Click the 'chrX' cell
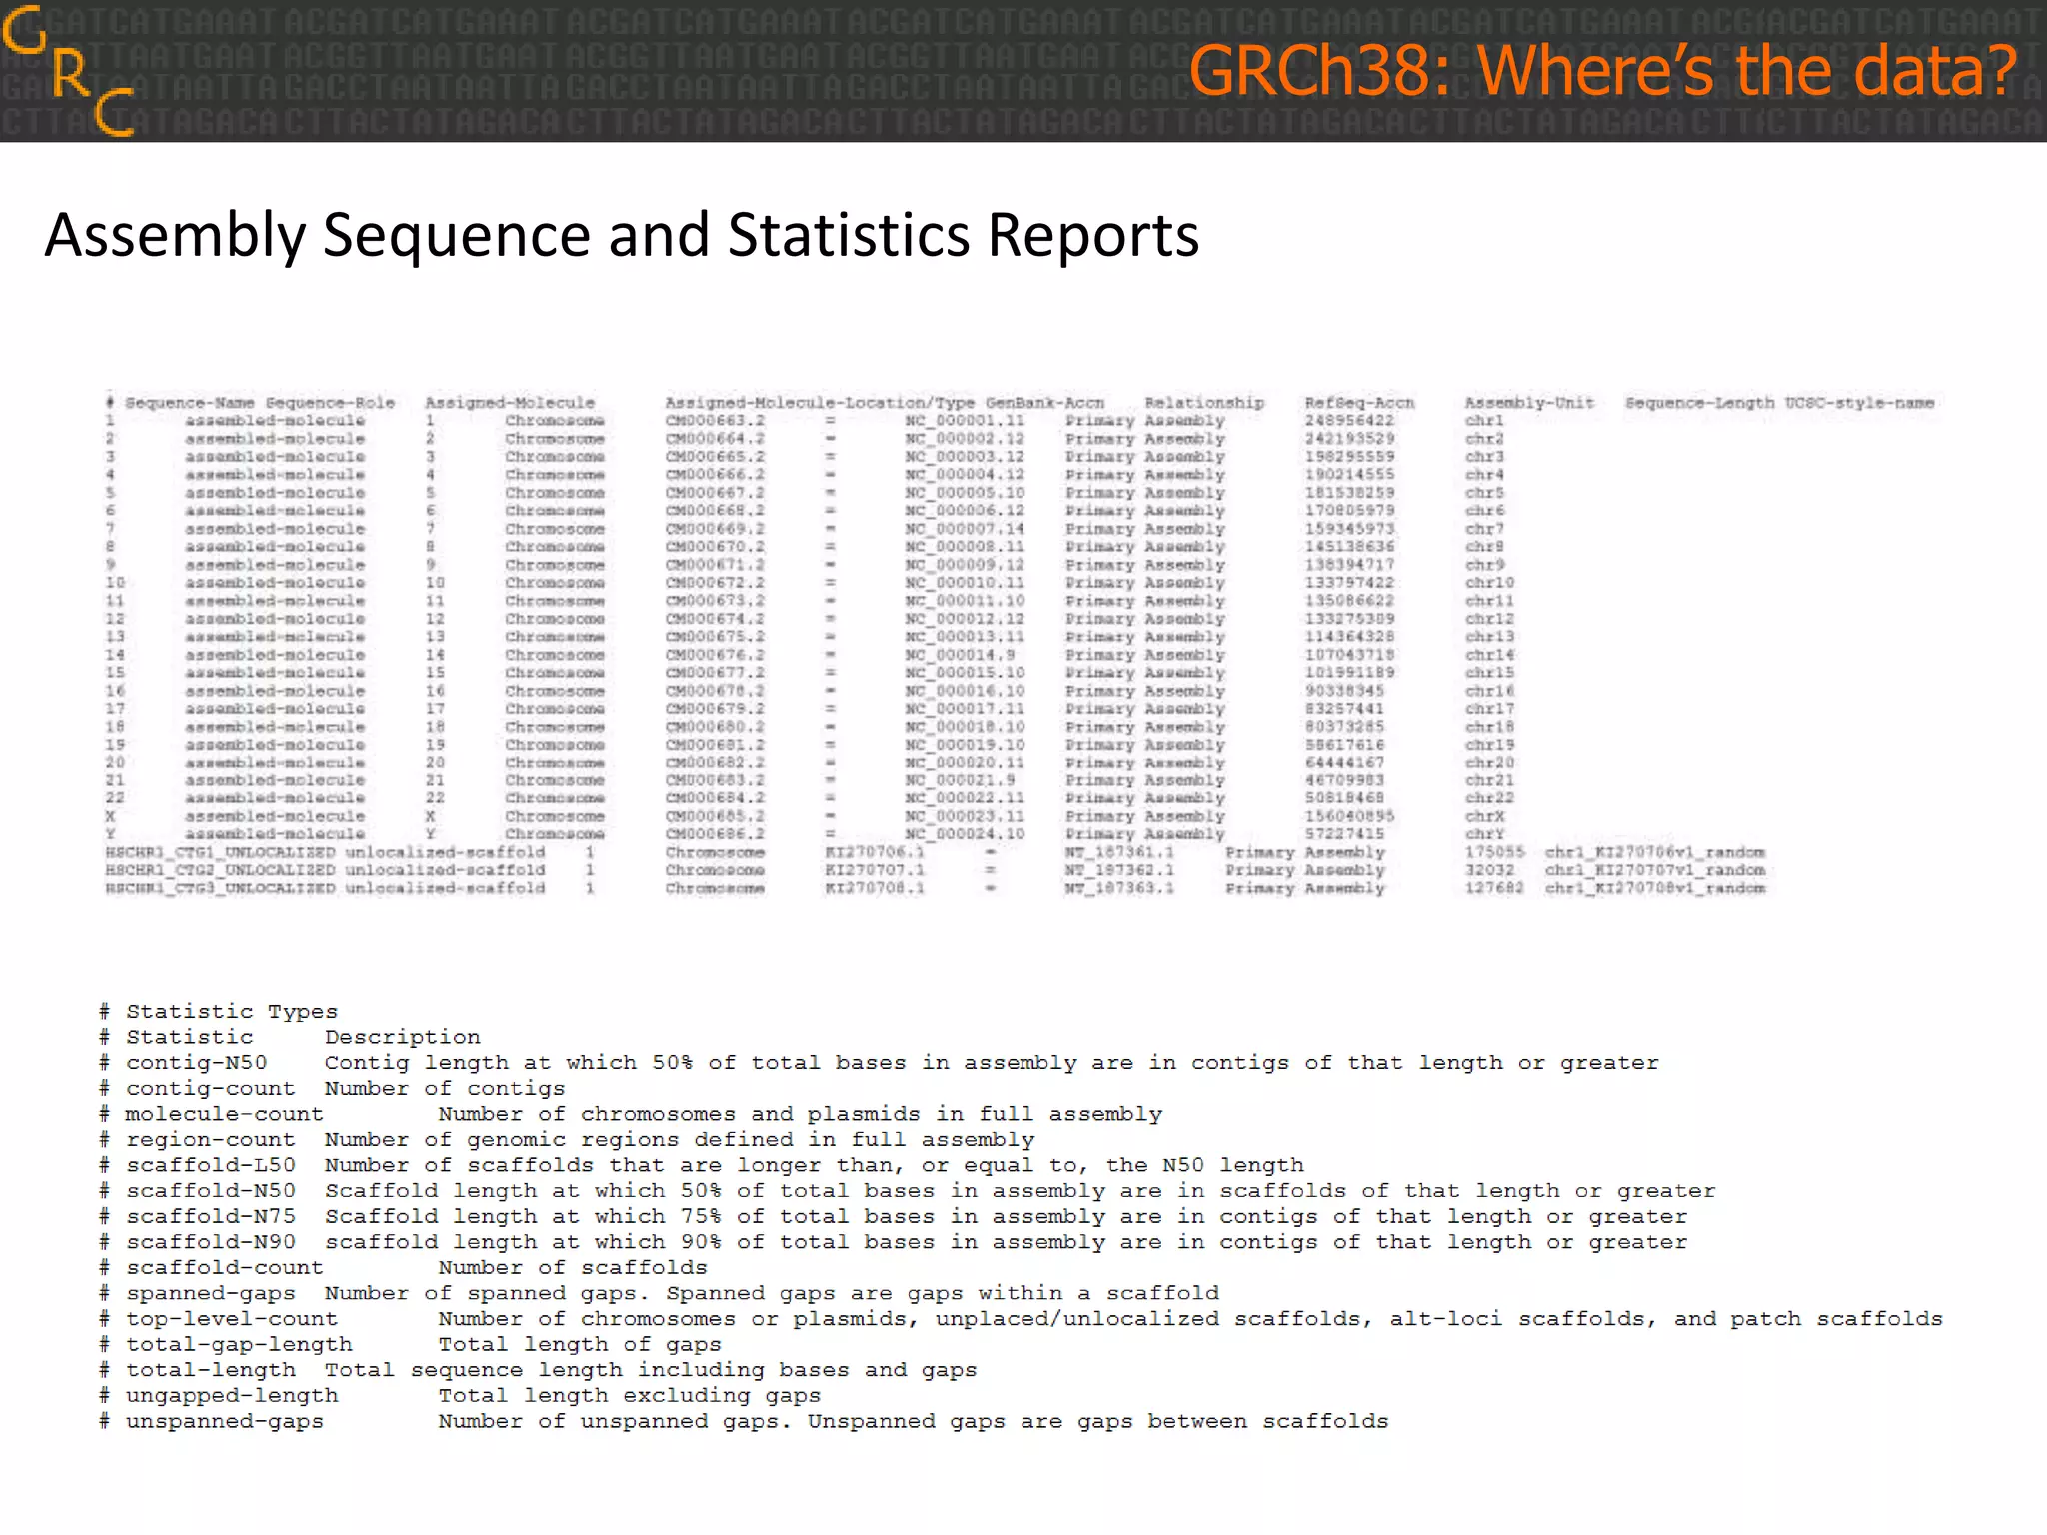 point(1484,816)
